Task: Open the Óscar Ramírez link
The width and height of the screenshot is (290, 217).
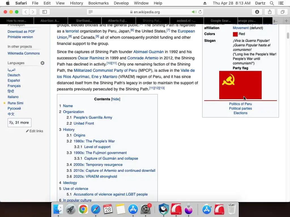Action: click(x=91, y=58)
